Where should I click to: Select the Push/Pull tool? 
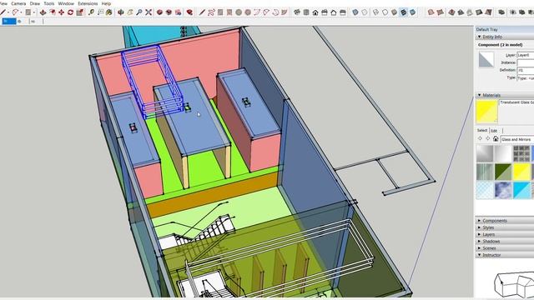pyautogui.click(x=43, y=12)
